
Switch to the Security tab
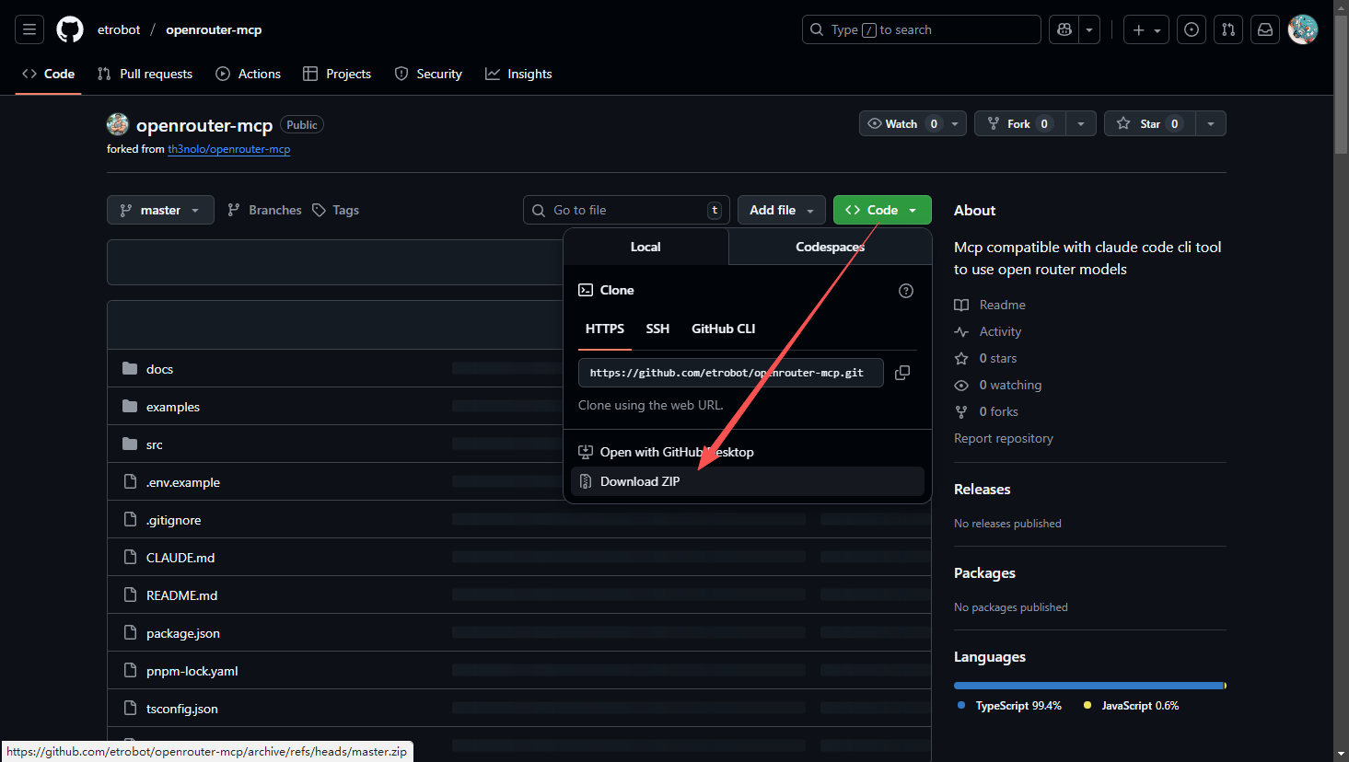(x=428, y=74)
